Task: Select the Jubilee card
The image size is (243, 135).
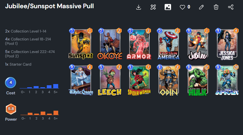Action: point(198,44)
